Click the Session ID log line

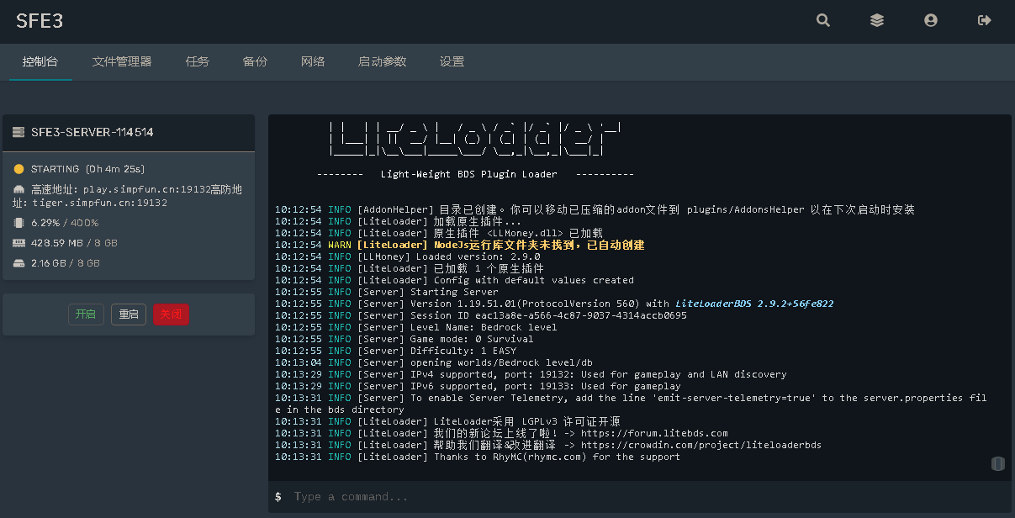point(481,315)
